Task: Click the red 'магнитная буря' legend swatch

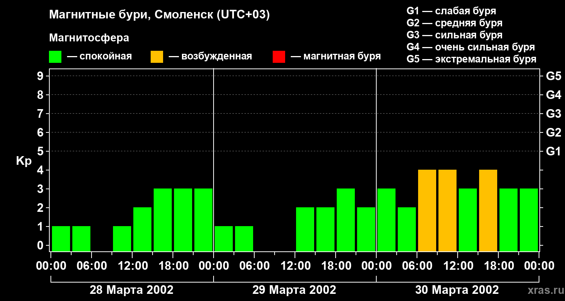Action: [279, 57]
